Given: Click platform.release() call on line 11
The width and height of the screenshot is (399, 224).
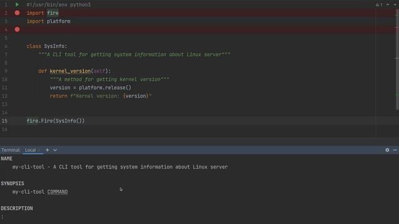Looking at the screenshot, I should pos(105,88).
